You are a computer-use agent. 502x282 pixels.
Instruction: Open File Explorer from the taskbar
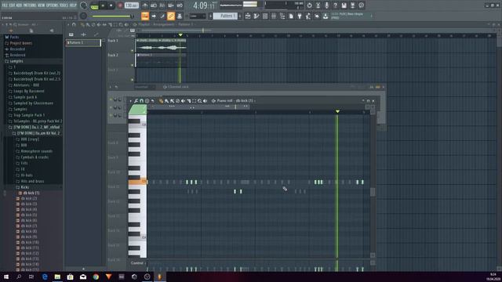pos(57,277)
